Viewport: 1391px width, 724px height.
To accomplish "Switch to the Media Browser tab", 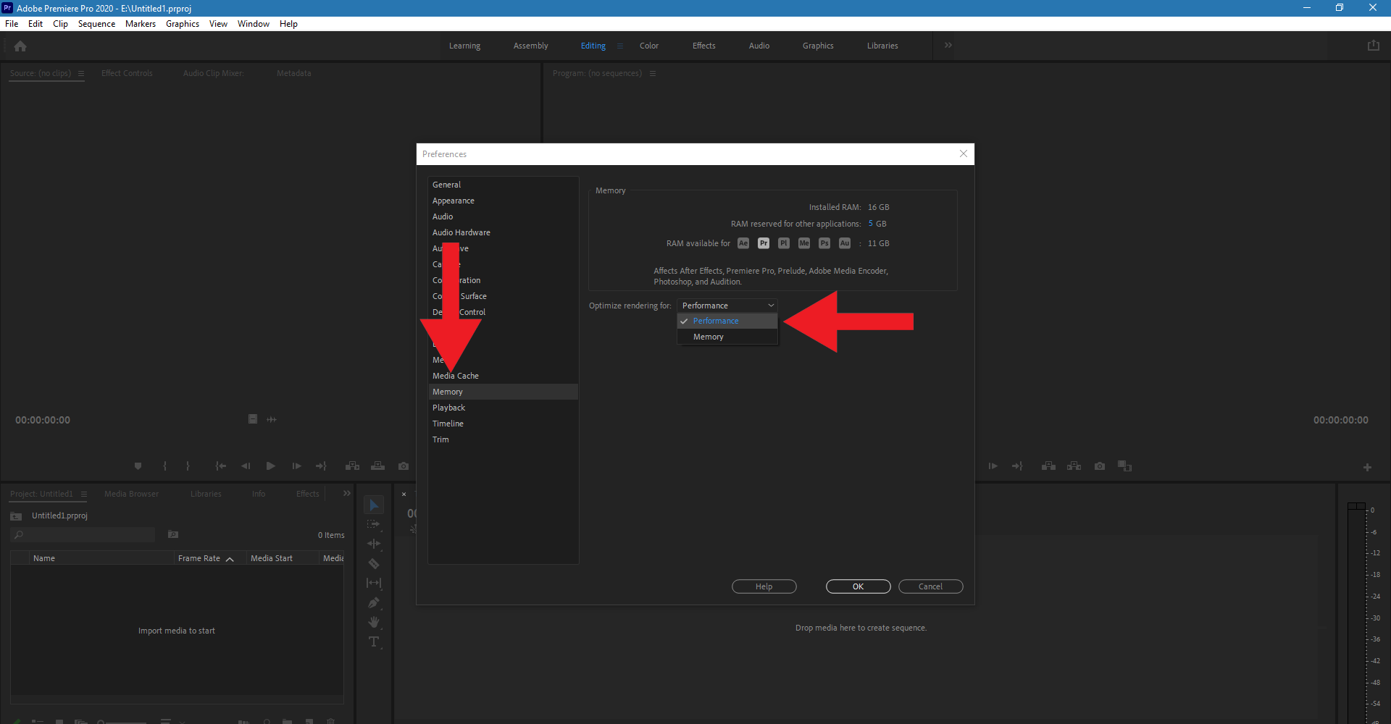I will coord(131,493).
